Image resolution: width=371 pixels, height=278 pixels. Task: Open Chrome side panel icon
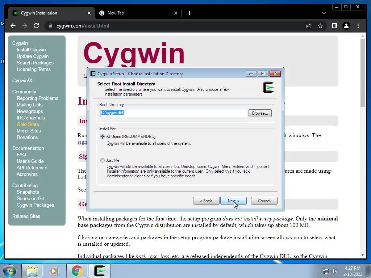pos(334,26)
